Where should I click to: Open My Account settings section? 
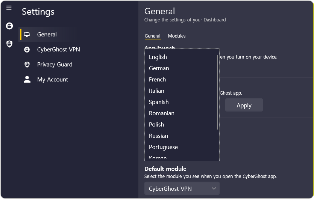coord(78,79)
